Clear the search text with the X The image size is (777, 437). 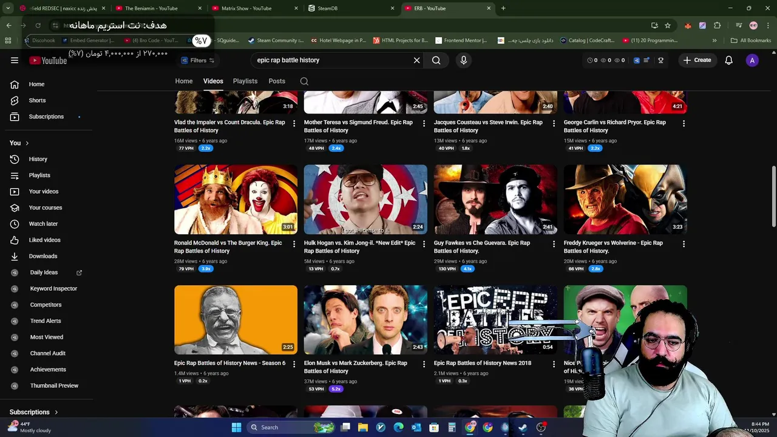pos(416,60)
